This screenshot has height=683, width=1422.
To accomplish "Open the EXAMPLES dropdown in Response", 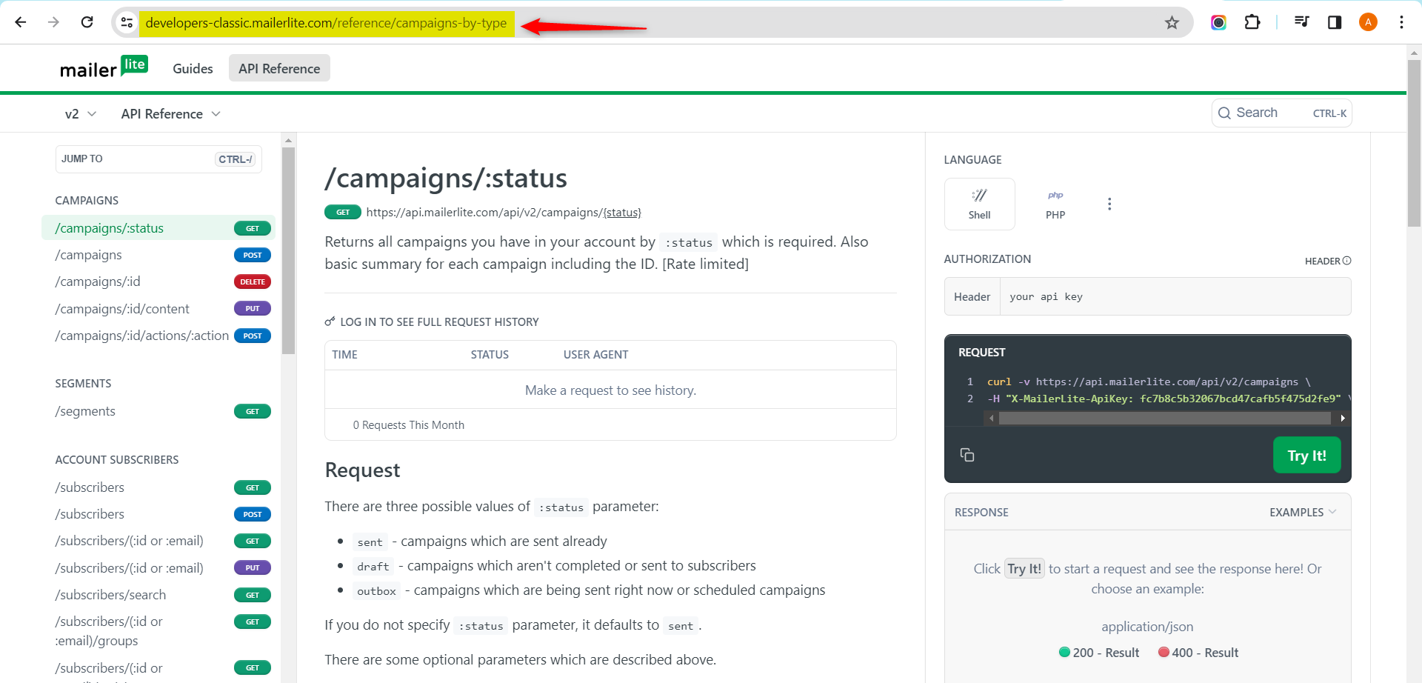I will click(1303, 512).
